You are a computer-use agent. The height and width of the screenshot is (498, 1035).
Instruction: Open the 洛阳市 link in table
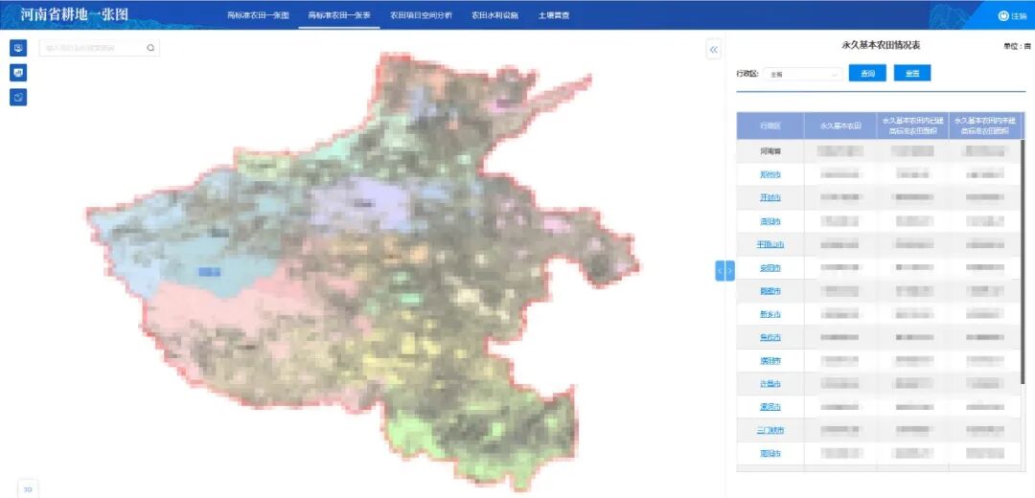[x=770, y=221]
